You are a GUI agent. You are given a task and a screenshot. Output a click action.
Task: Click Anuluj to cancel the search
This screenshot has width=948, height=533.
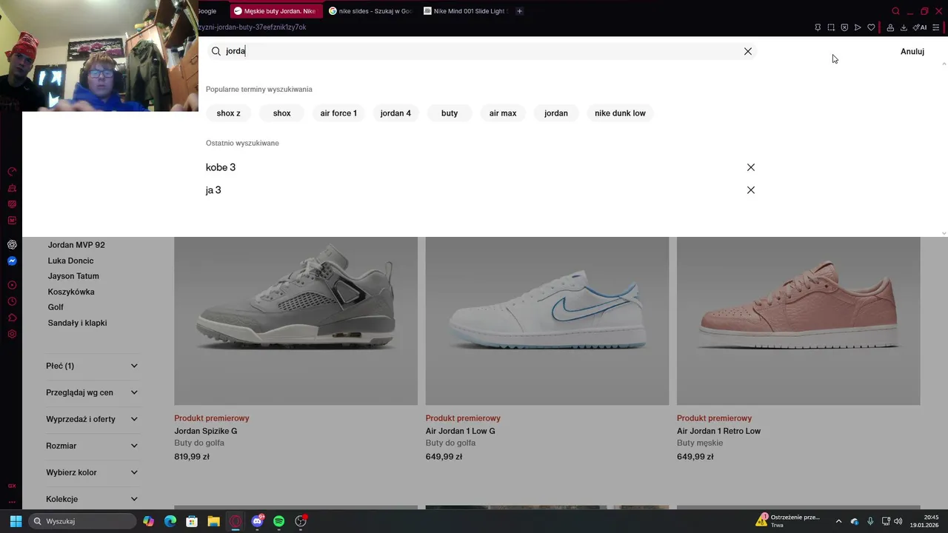tap(912, 51)
